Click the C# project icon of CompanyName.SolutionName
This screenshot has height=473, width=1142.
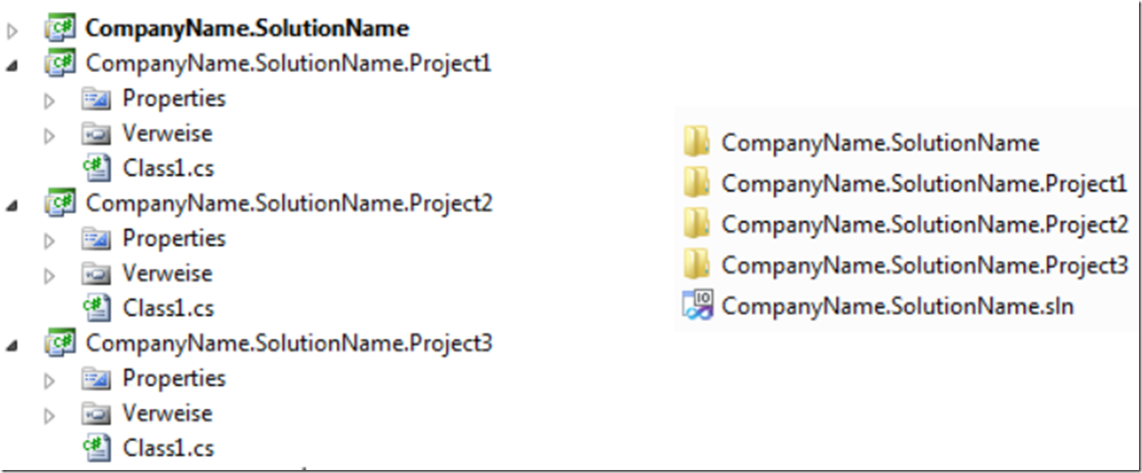coord(61,29)
